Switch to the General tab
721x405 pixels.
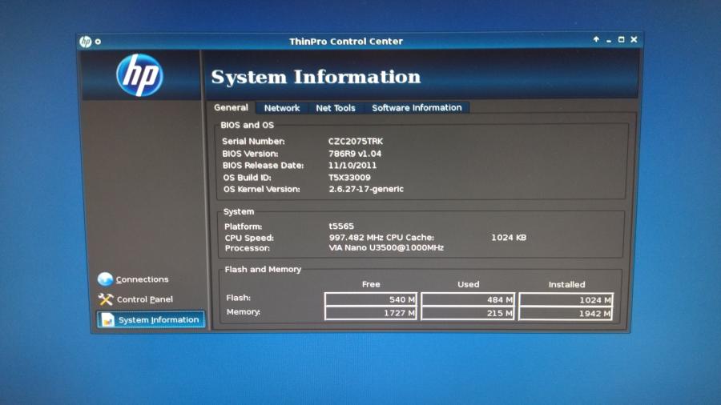[x=231, y=107]
